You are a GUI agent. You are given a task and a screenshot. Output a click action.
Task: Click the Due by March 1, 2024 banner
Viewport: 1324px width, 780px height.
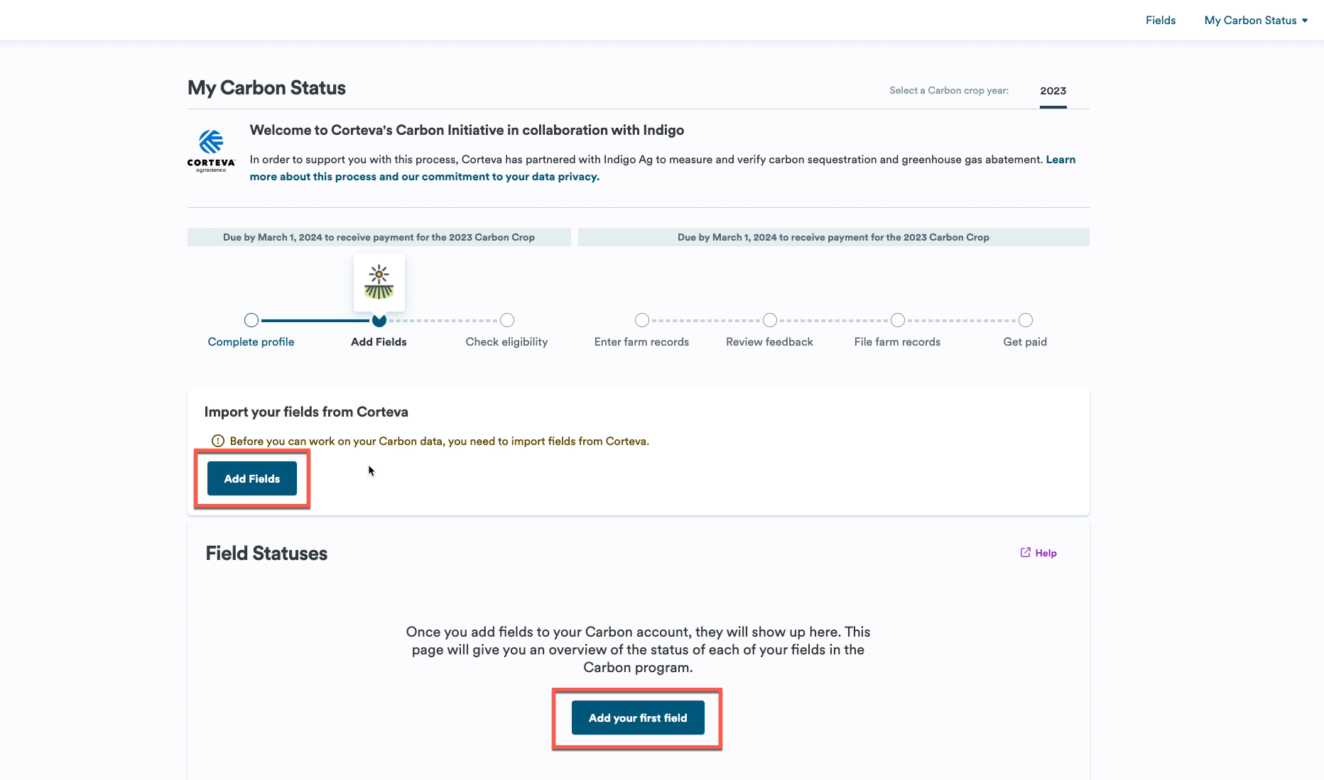[x=379, y=237]
